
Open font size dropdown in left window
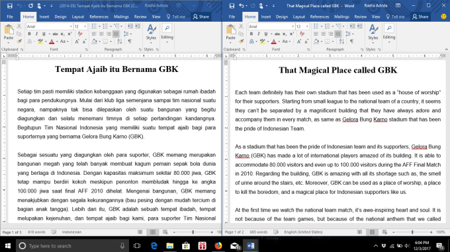point(85,26)
